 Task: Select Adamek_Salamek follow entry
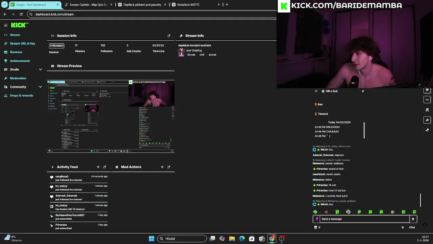pos(78,198)
